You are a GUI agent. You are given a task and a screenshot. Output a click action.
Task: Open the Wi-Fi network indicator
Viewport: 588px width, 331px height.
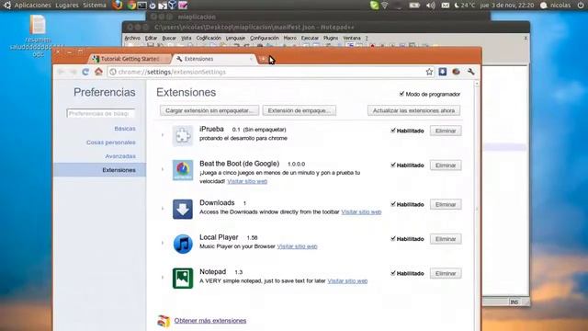[385, 6]
